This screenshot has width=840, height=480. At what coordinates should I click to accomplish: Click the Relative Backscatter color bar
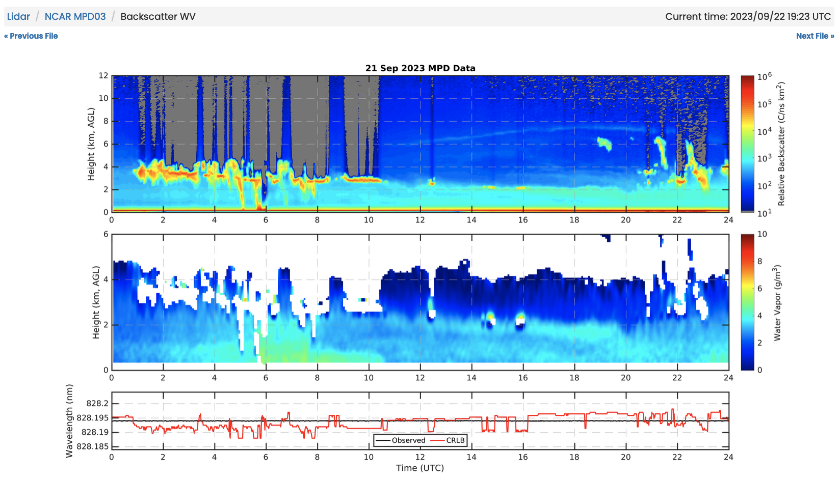tap(747, 144)
